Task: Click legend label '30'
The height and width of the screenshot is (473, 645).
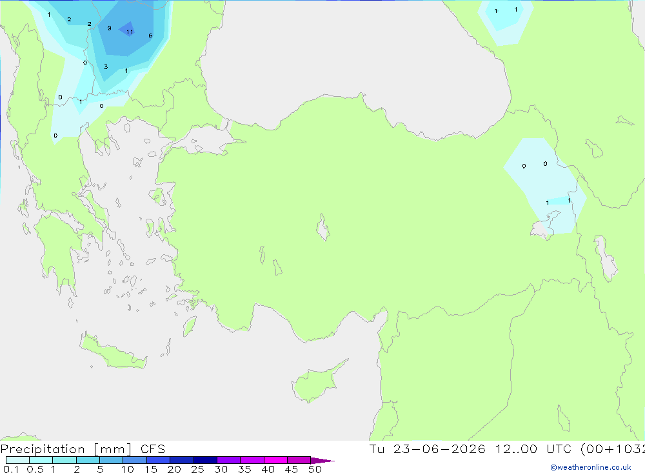Action: tap(221, 469)
